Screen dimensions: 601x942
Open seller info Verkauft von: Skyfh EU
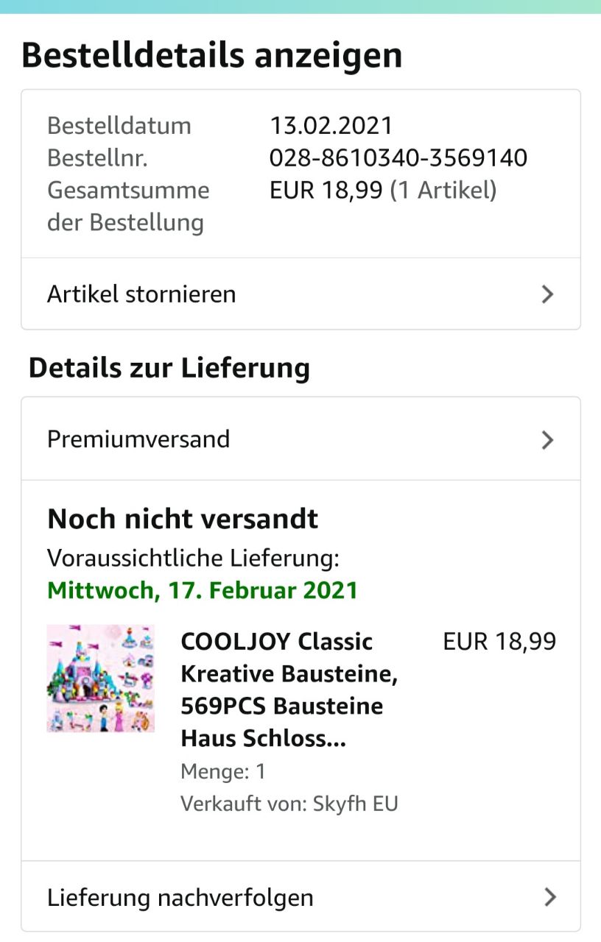(289, 804)
